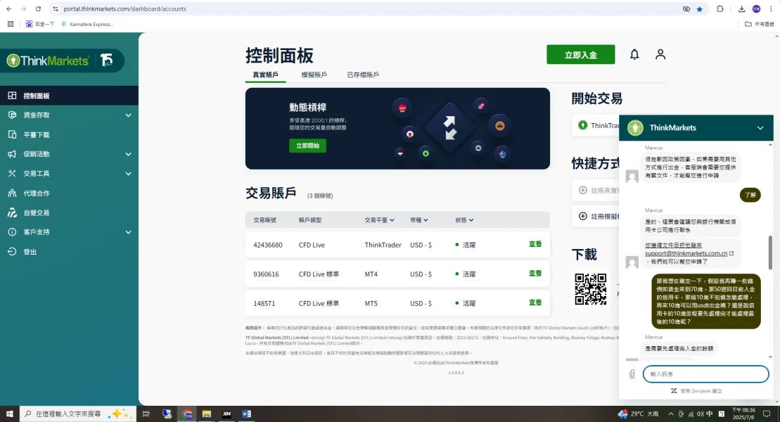The height and width of the screenshot is (422, 780).
Task: Open the Windows Start menu
Action: (9, 414)
